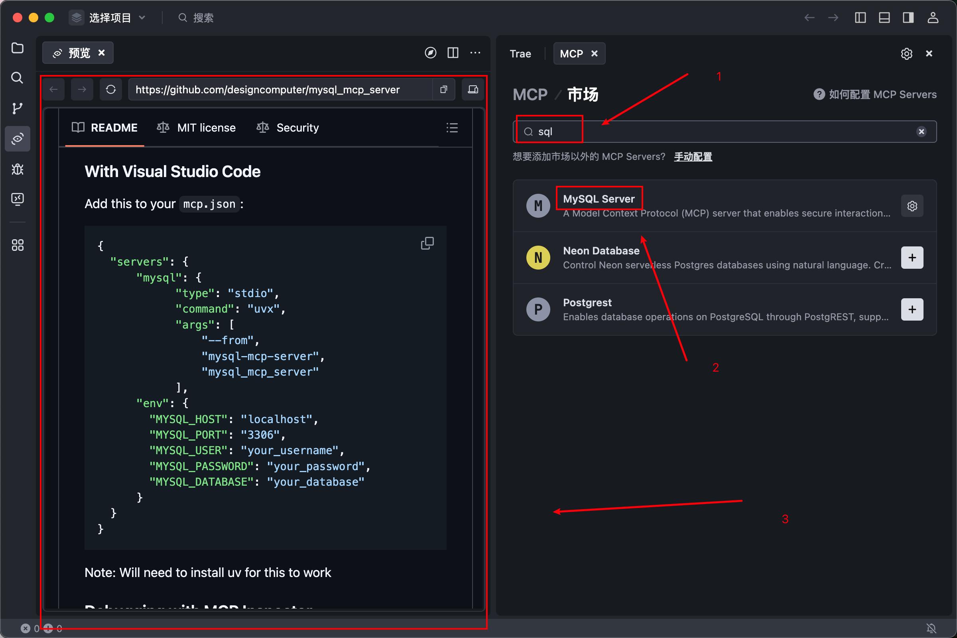Toggle the bottom panel layout icon
The width and height of the screenshot is (957, 638).
click(884, 18)
